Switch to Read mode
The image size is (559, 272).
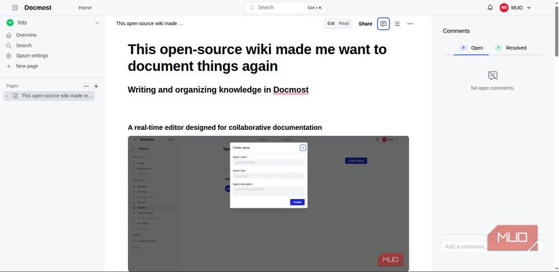point(344,24)
